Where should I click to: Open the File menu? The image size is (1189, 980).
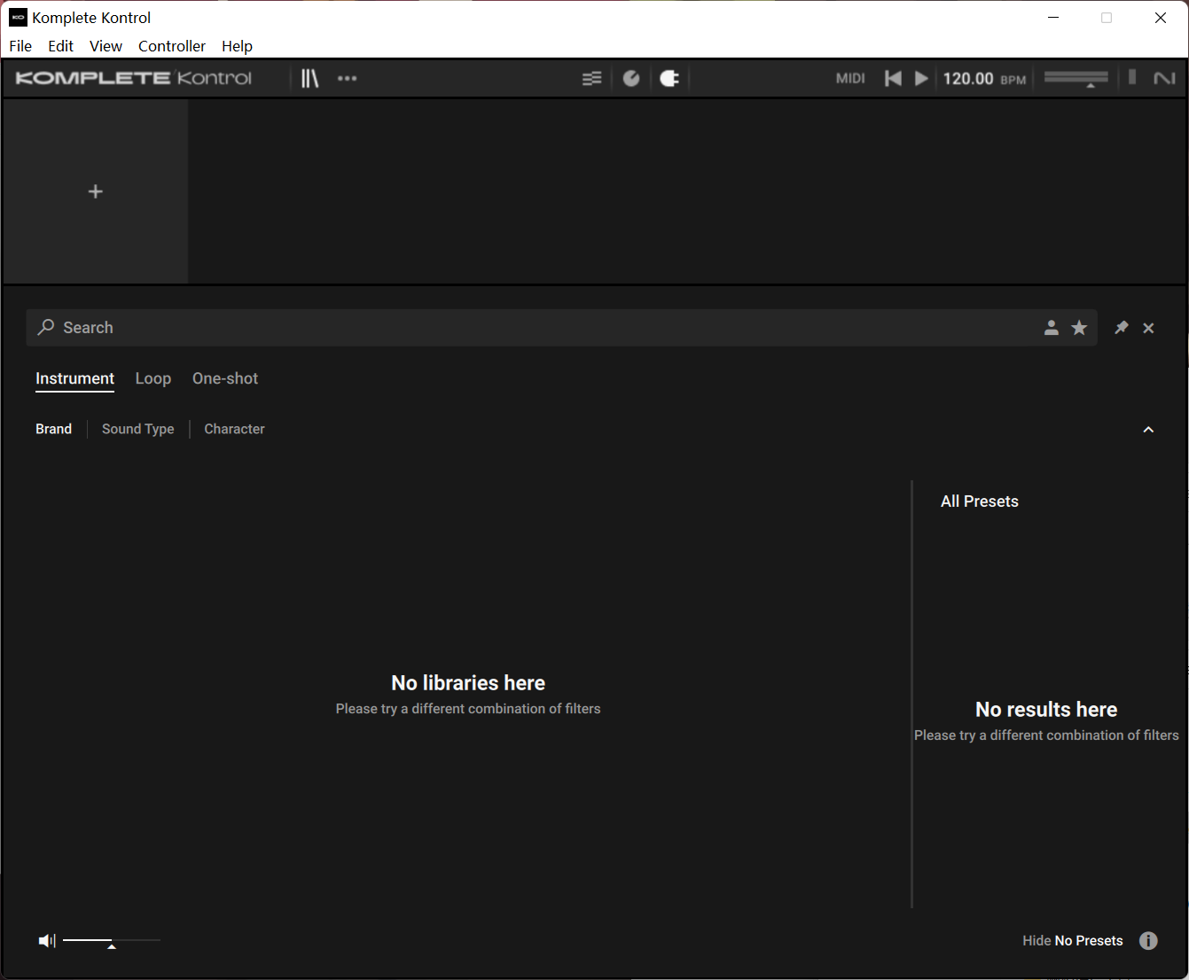[x=20, y=46]
